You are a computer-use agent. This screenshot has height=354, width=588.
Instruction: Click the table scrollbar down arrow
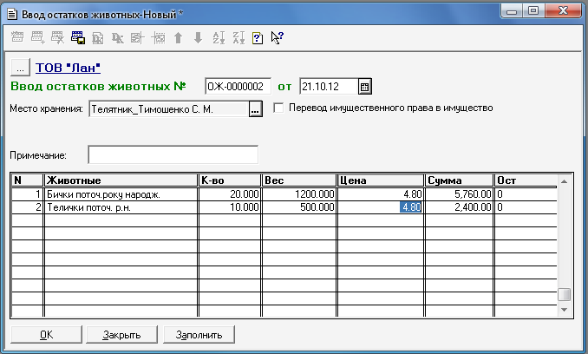click(x=564, y=310)
